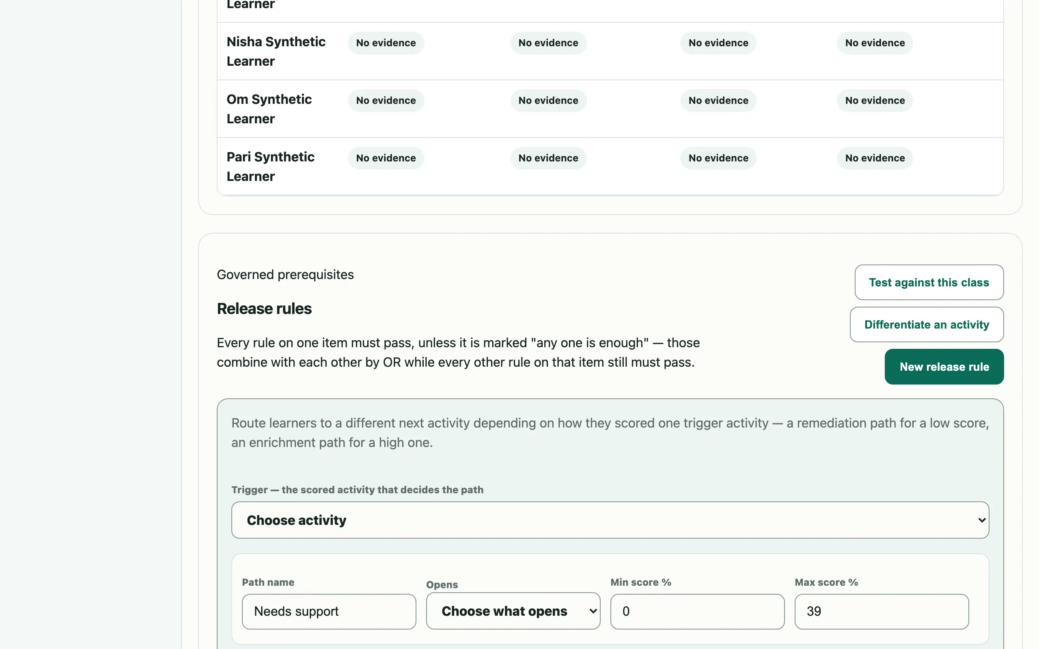Image resolution: width=1039 pixels, height=649 pixels.
Task: Open Differentiate an activity
Action: tap(927, 324)
